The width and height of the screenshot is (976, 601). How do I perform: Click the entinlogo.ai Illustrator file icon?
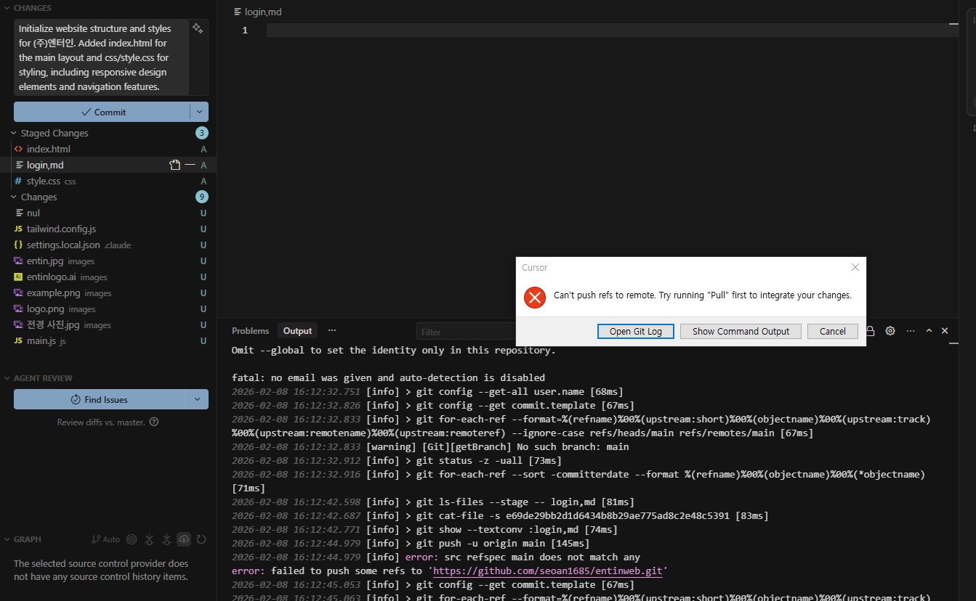coord(18,277)
